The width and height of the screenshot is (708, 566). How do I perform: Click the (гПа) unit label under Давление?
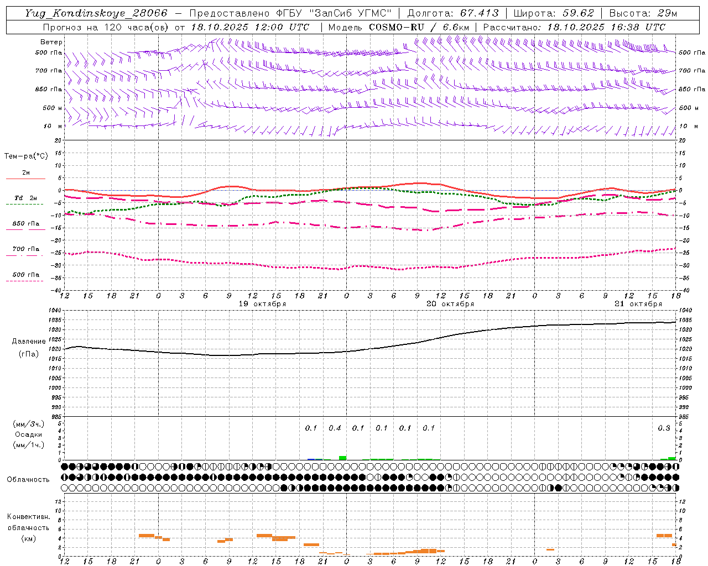(29, 354)
